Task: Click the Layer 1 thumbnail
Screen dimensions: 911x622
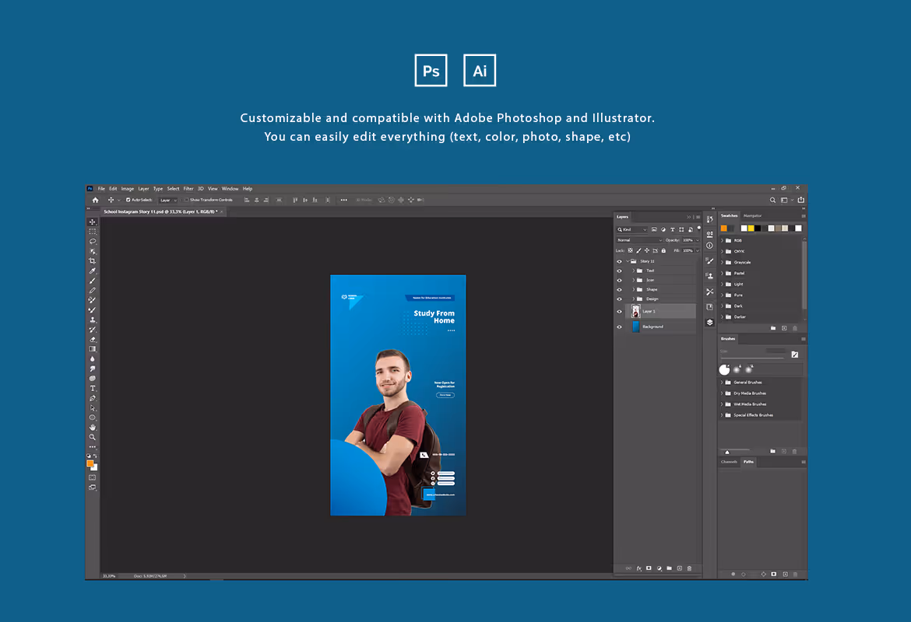Action: (635, 312)
